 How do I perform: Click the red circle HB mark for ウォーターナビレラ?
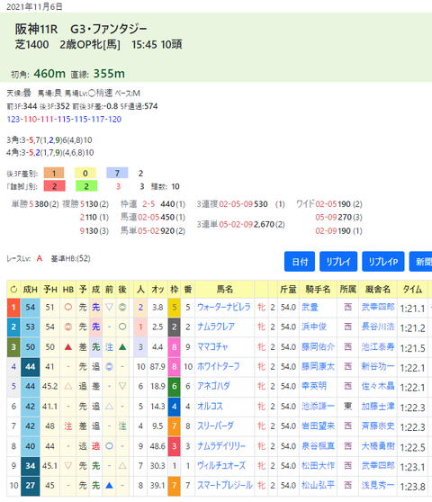click(x=67, y=307)
